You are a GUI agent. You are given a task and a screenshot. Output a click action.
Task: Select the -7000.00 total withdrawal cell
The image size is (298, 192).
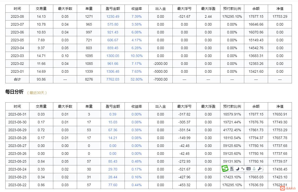(x=160, y=79)
